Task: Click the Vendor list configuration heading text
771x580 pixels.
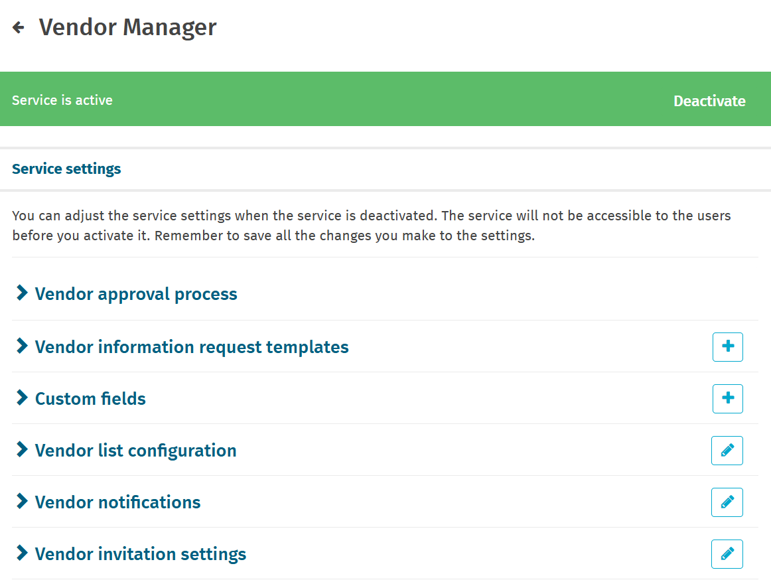Action: point(135,451)
